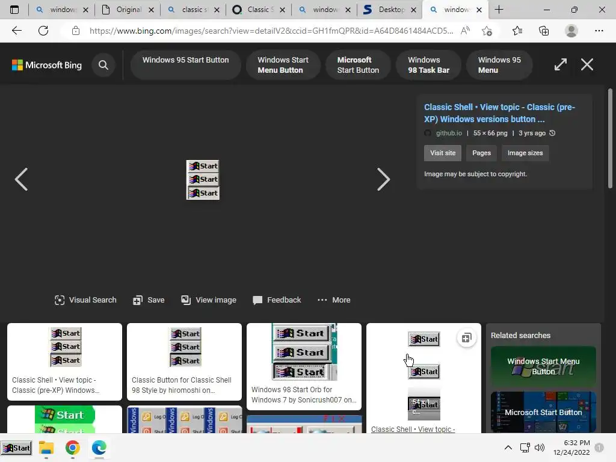Image resolution: width=616 pixels, height=462 pixels.
Task: Select Windows 98 Task Bar suggestion
Action: pyautogui.click(x=428, y=65)
